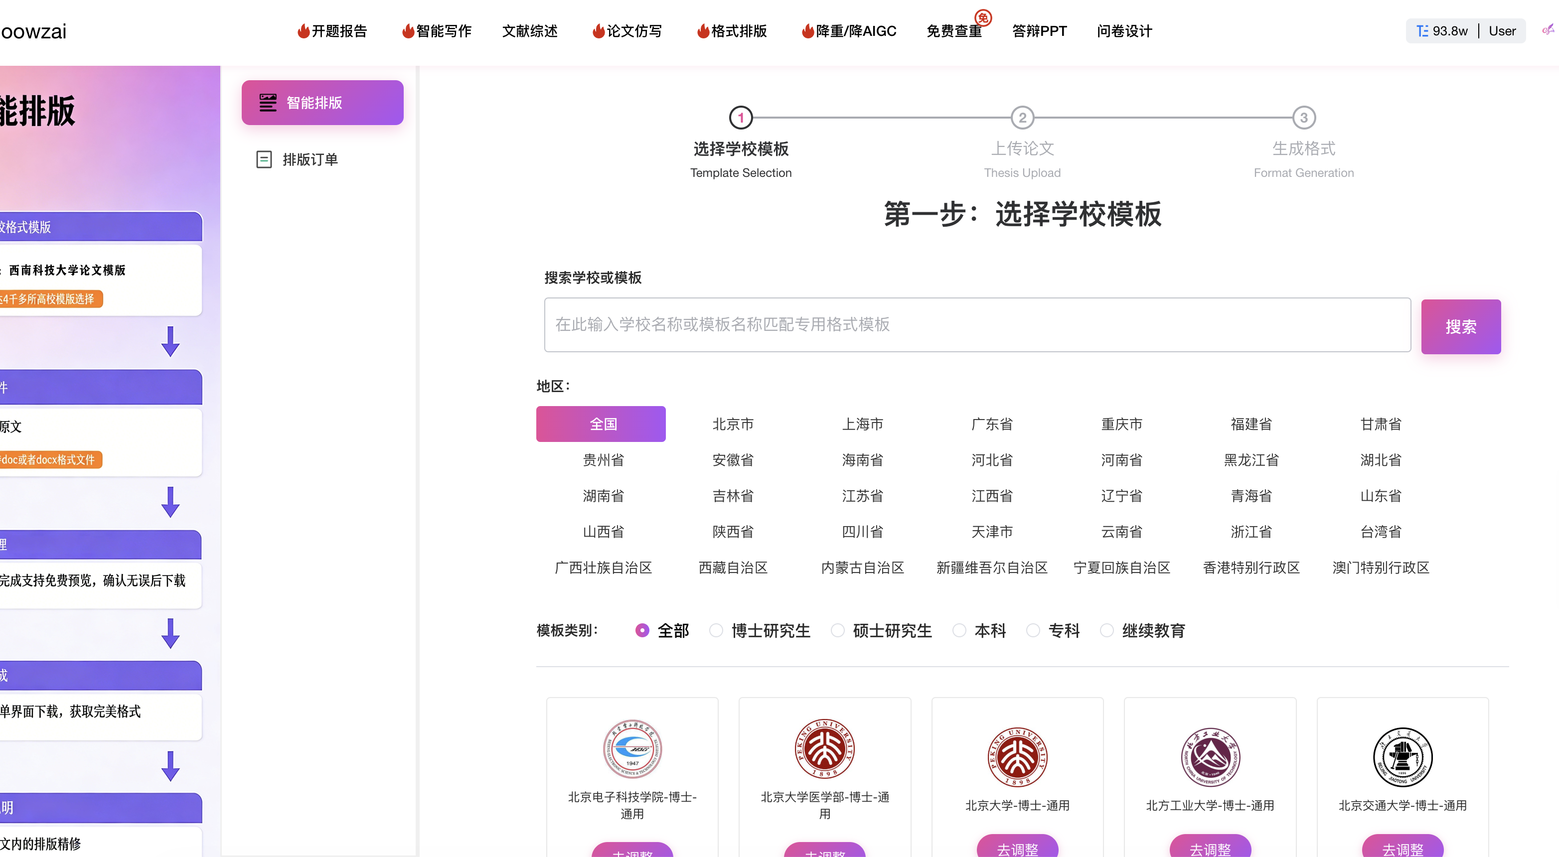
Task: Select the 本科 radio button
Action: (959, 630)
